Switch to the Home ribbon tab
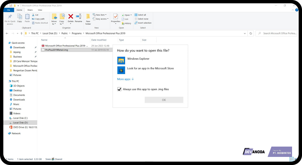302x165 pixels. pos(19,10)
